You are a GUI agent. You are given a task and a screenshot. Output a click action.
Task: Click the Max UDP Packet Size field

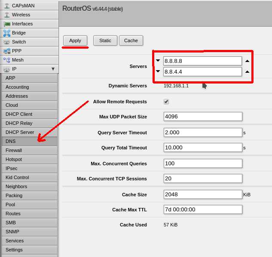point(203,116)
